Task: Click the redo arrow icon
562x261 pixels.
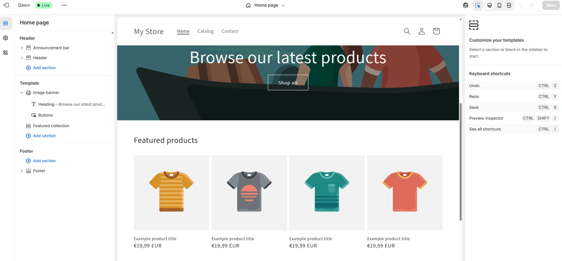Action: (x=531, y=5)
